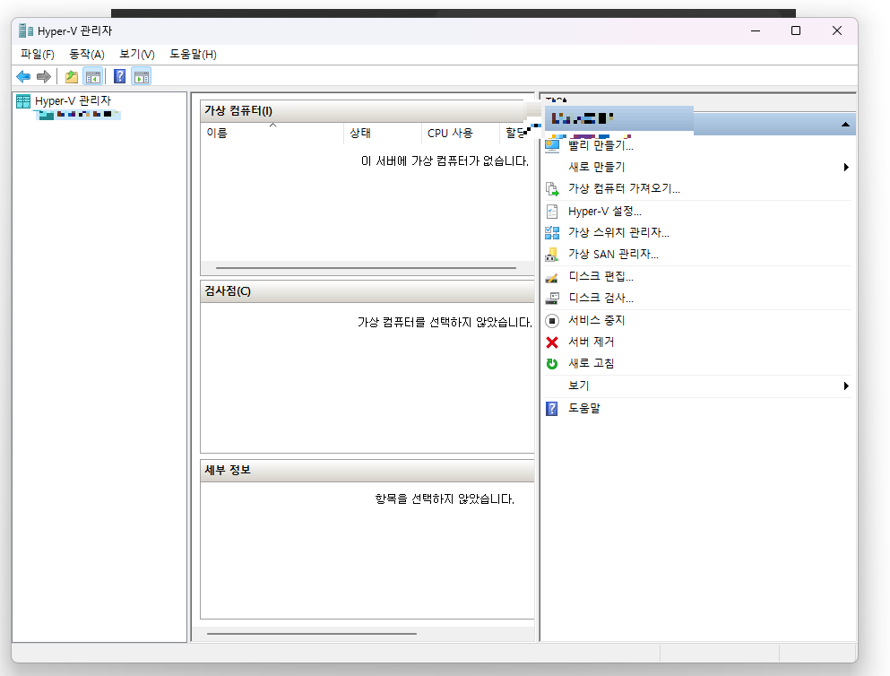Click 디스크 편집... action
The width and height of the screenshot is (890, 676).
click(601, 277)
